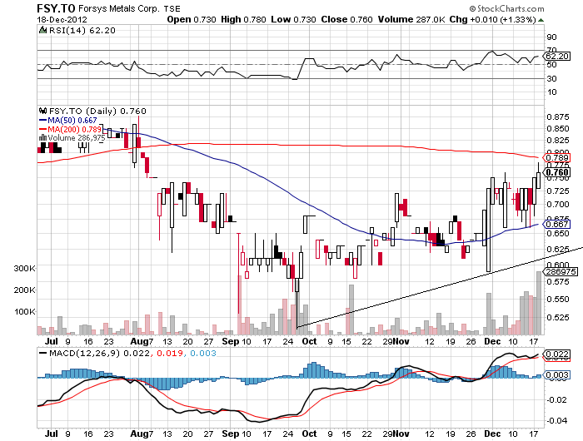Click the Chg +0.010 (+1.33%) value
This screenshot has height=441, width=583.
tap(492, 19)
